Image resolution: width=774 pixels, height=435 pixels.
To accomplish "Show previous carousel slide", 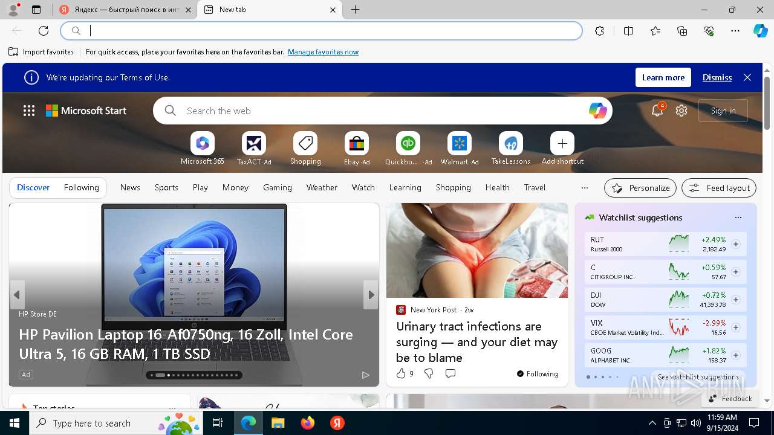I will click(x=17, y=295).
